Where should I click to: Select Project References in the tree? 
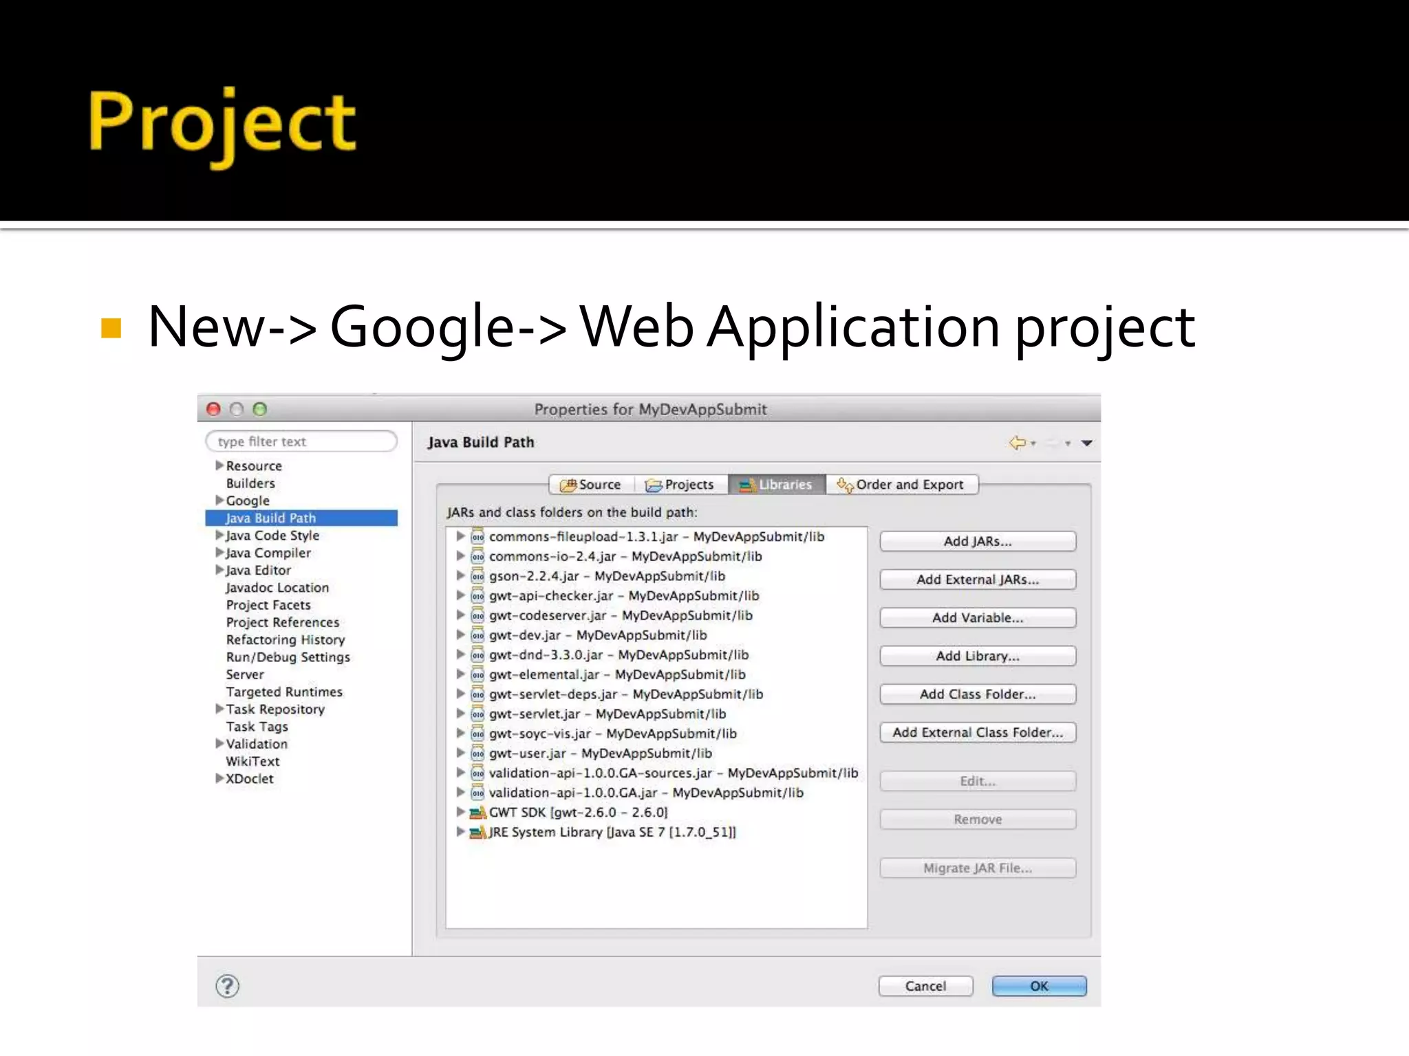point(283,622)
